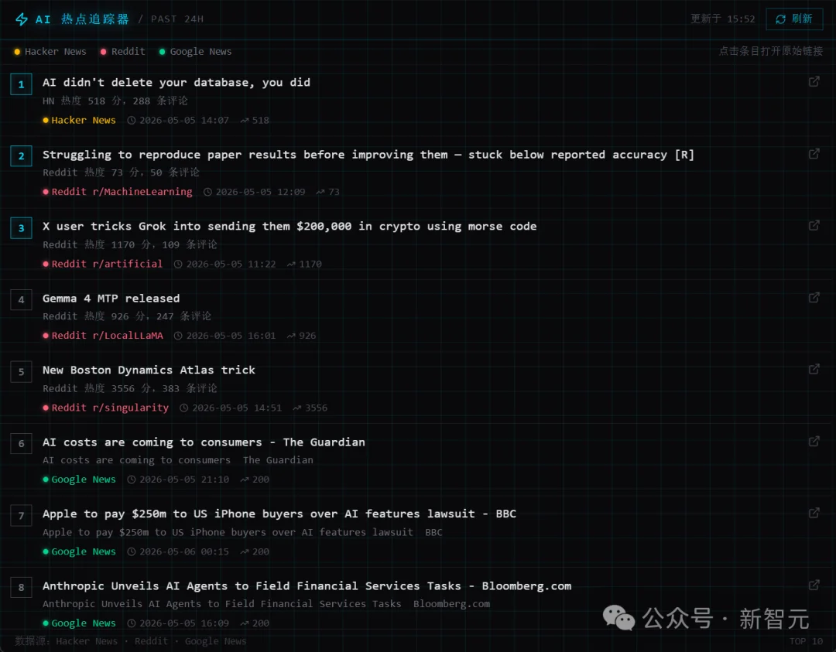Viewport: 836px width, 652px height.
Task: Open external link icon for 'Struggling to reproduce paper results'
Action: (x=814, y=153)
